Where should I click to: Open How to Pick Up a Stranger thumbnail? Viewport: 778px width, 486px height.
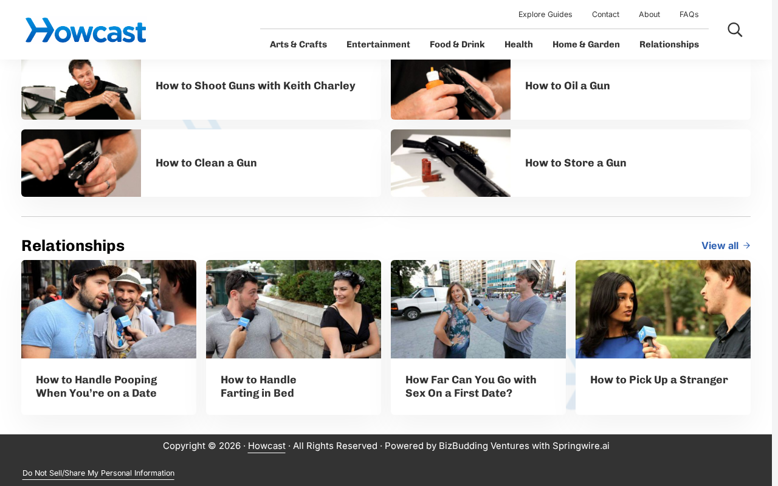coord(663,309)
